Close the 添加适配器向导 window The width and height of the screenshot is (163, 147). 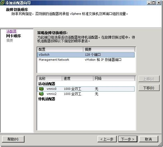pos(159,3)
